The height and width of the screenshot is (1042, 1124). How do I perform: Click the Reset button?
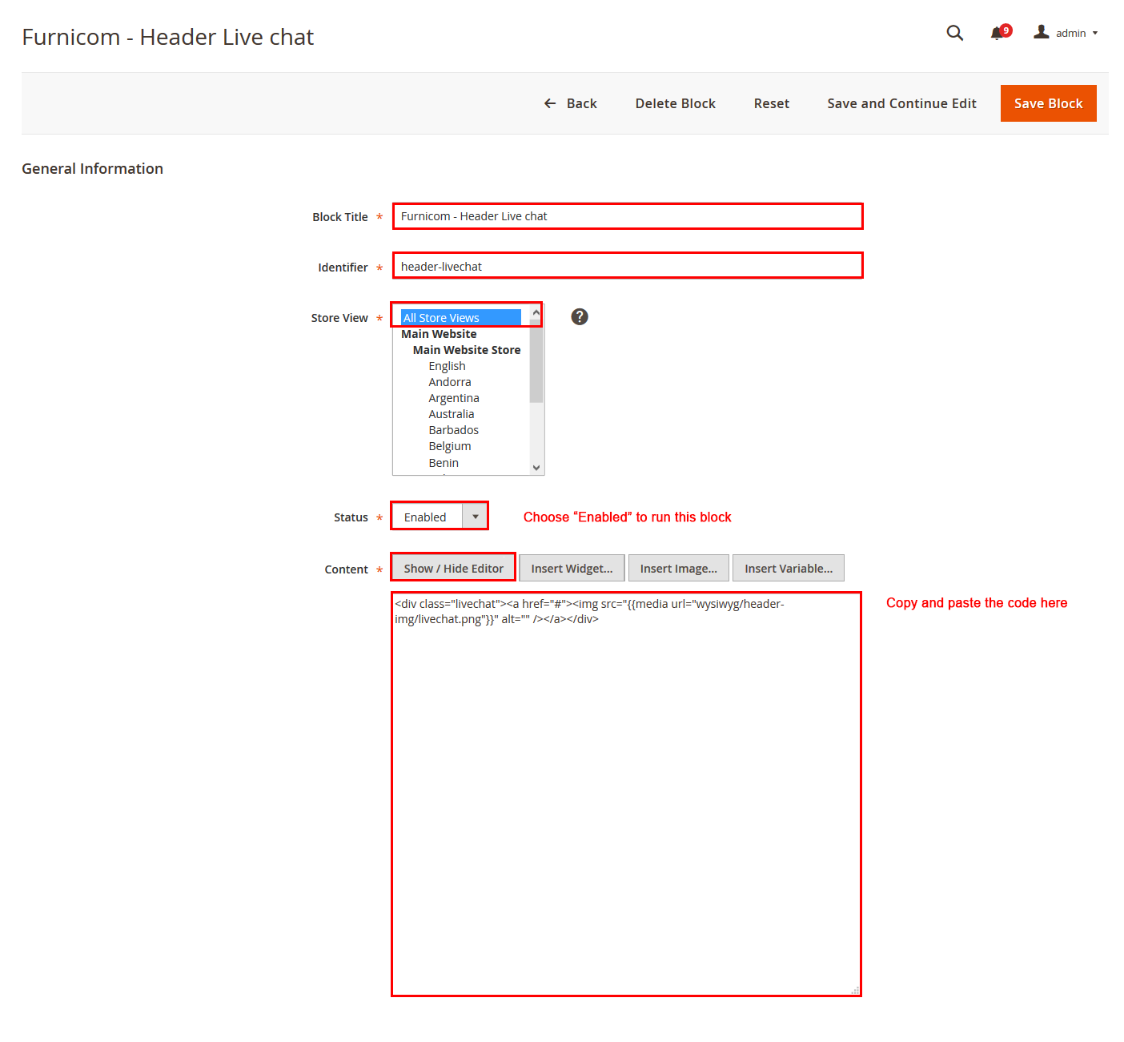click(x=772, y=103)
